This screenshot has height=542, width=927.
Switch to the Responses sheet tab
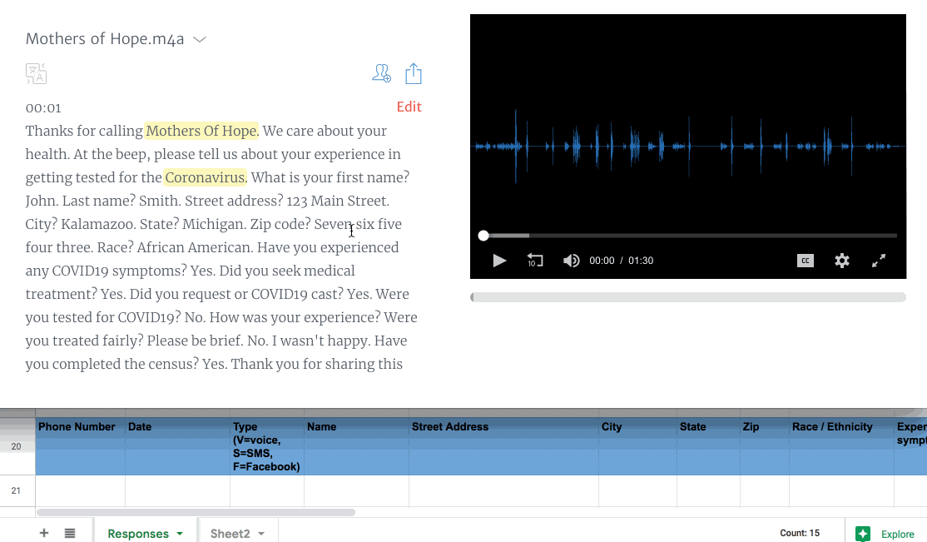[138, 533]
